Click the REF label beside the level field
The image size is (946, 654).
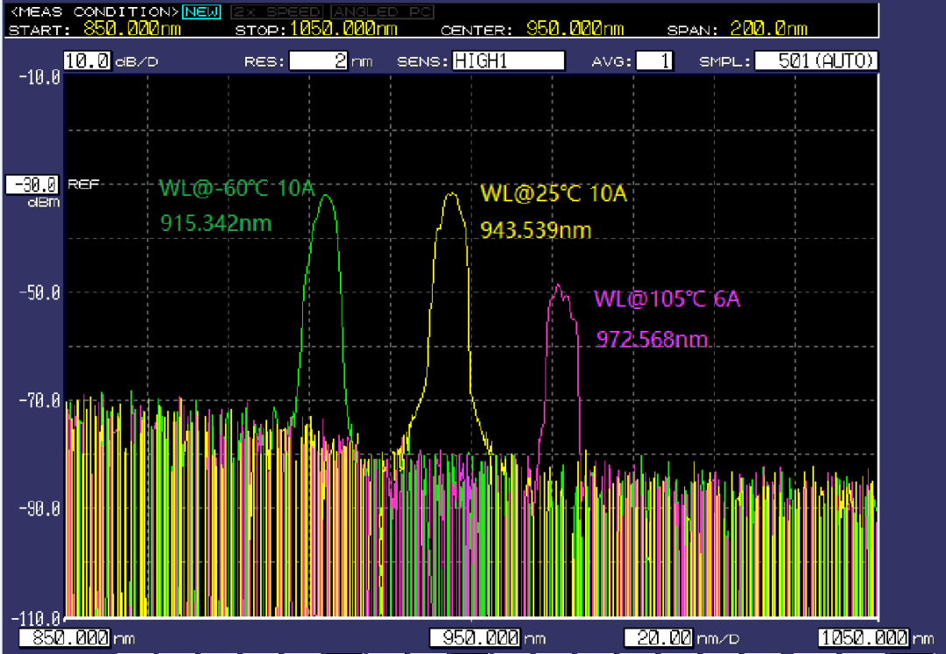click(83, 184)
